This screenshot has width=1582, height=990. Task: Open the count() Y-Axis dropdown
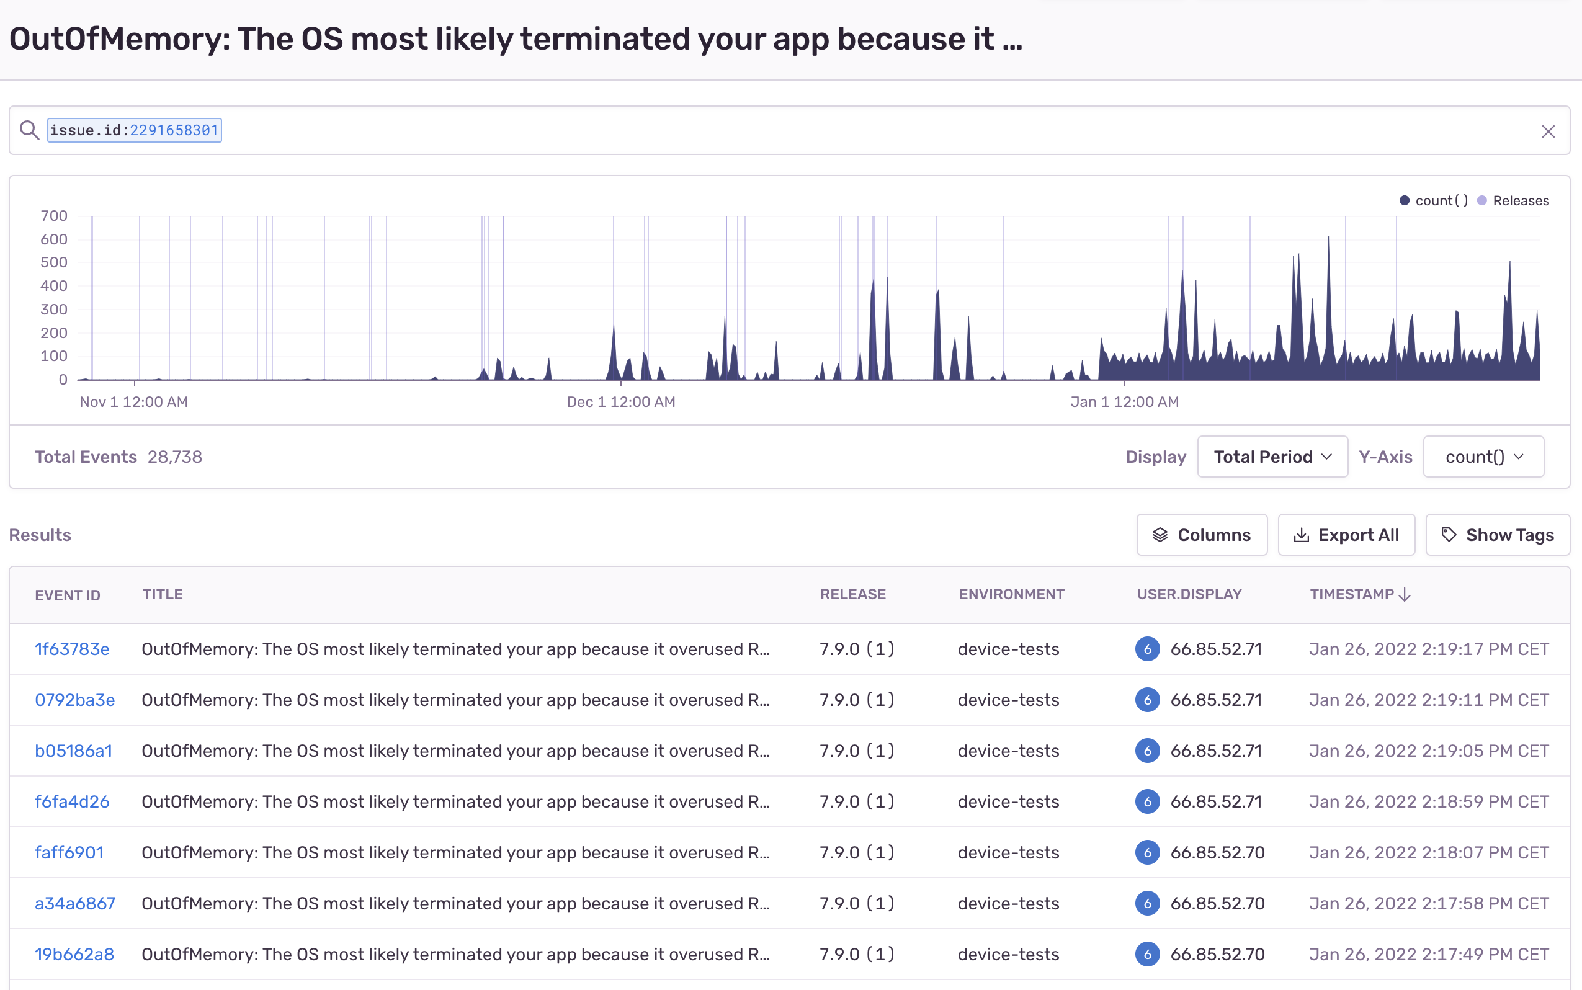[1483, 457]
